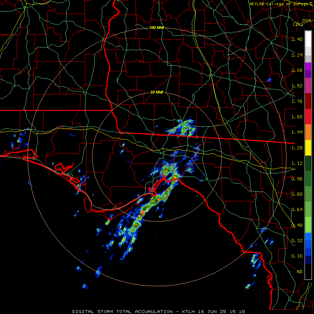Image resolution: width=314 pixels, height=314 pixels.
Task: Pick the navy blue swatch below 0.16
Action: pos(308,260)
